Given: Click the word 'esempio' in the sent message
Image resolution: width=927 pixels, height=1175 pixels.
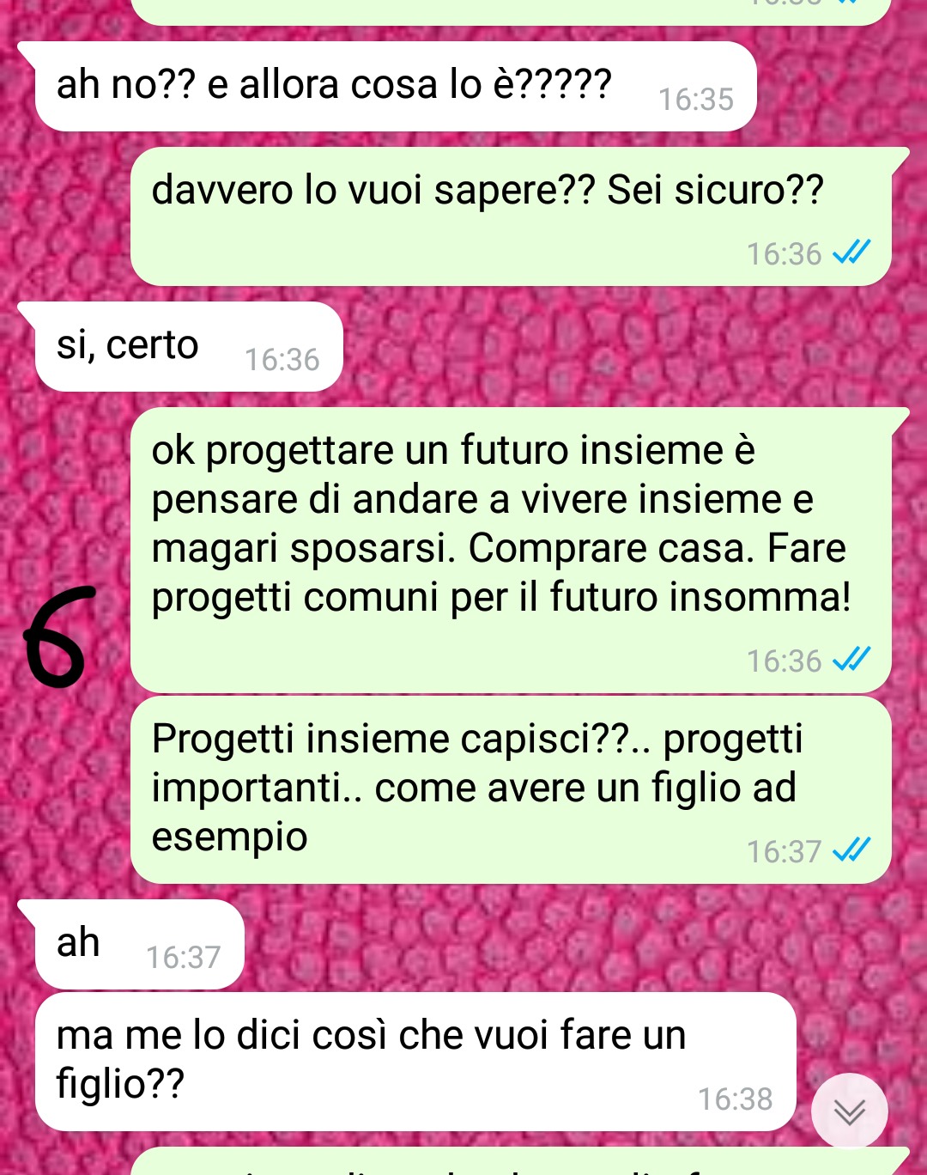Looking at the screenshot, I should pos(229,837).
